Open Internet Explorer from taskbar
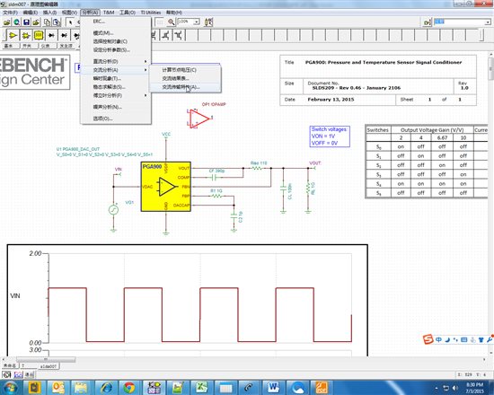Screen dimensions: 494x395 pos(106,388)
